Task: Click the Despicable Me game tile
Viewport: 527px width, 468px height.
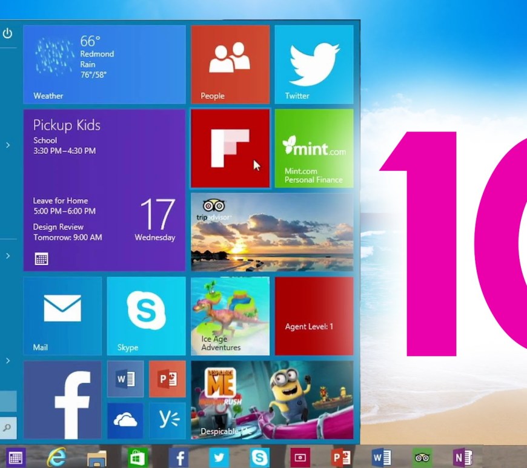Action: click(x=271, y=400)
